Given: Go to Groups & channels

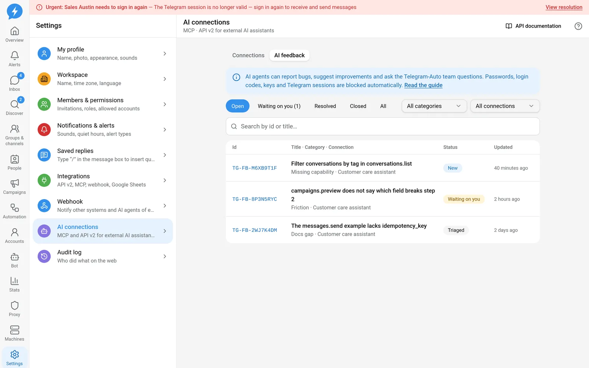Looking at the screenshot, I should pyautogui.click(x=14, y=135).
